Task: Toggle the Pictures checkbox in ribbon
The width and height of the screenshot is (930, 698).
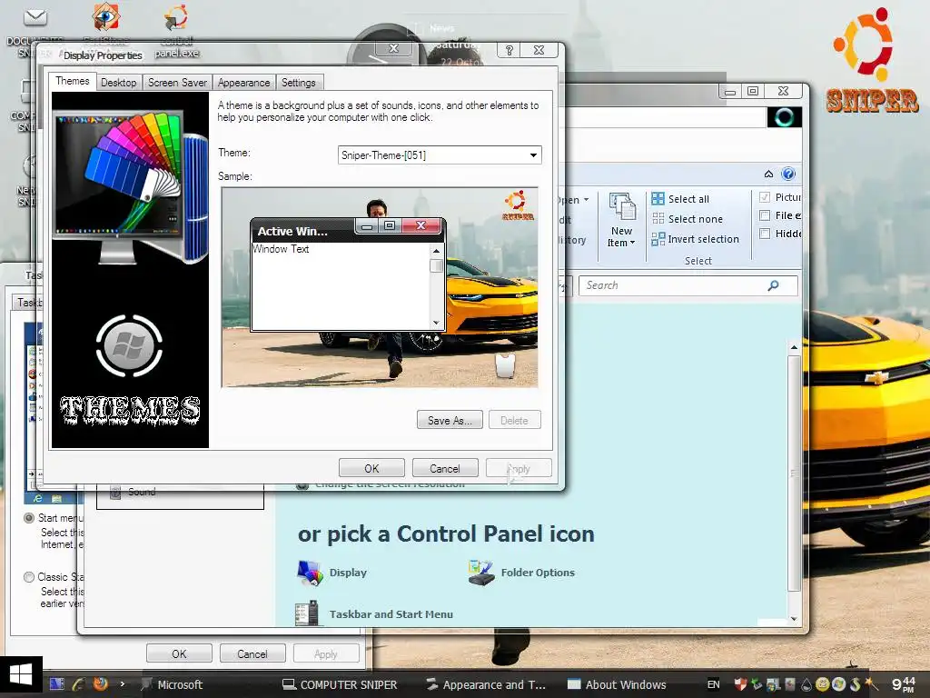Action: pyautogui.click(x=765, y=197)
